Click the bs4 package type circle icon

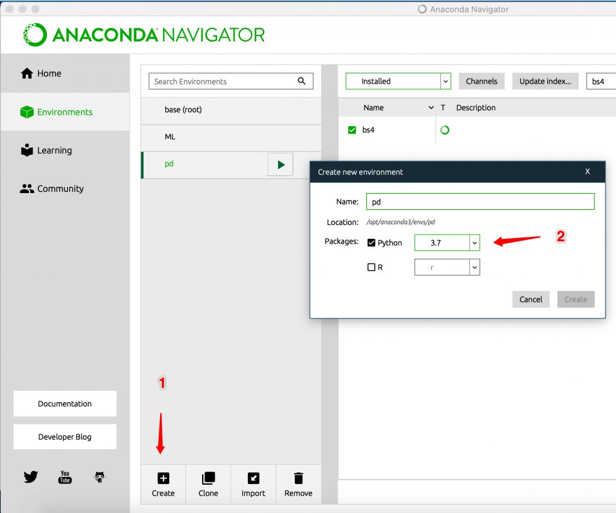445,130
